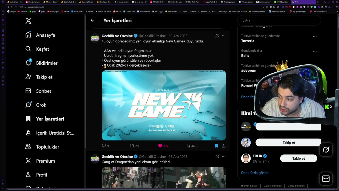Open ANİMES bookmarks folder
339x191 pixels.
[202, 11]
